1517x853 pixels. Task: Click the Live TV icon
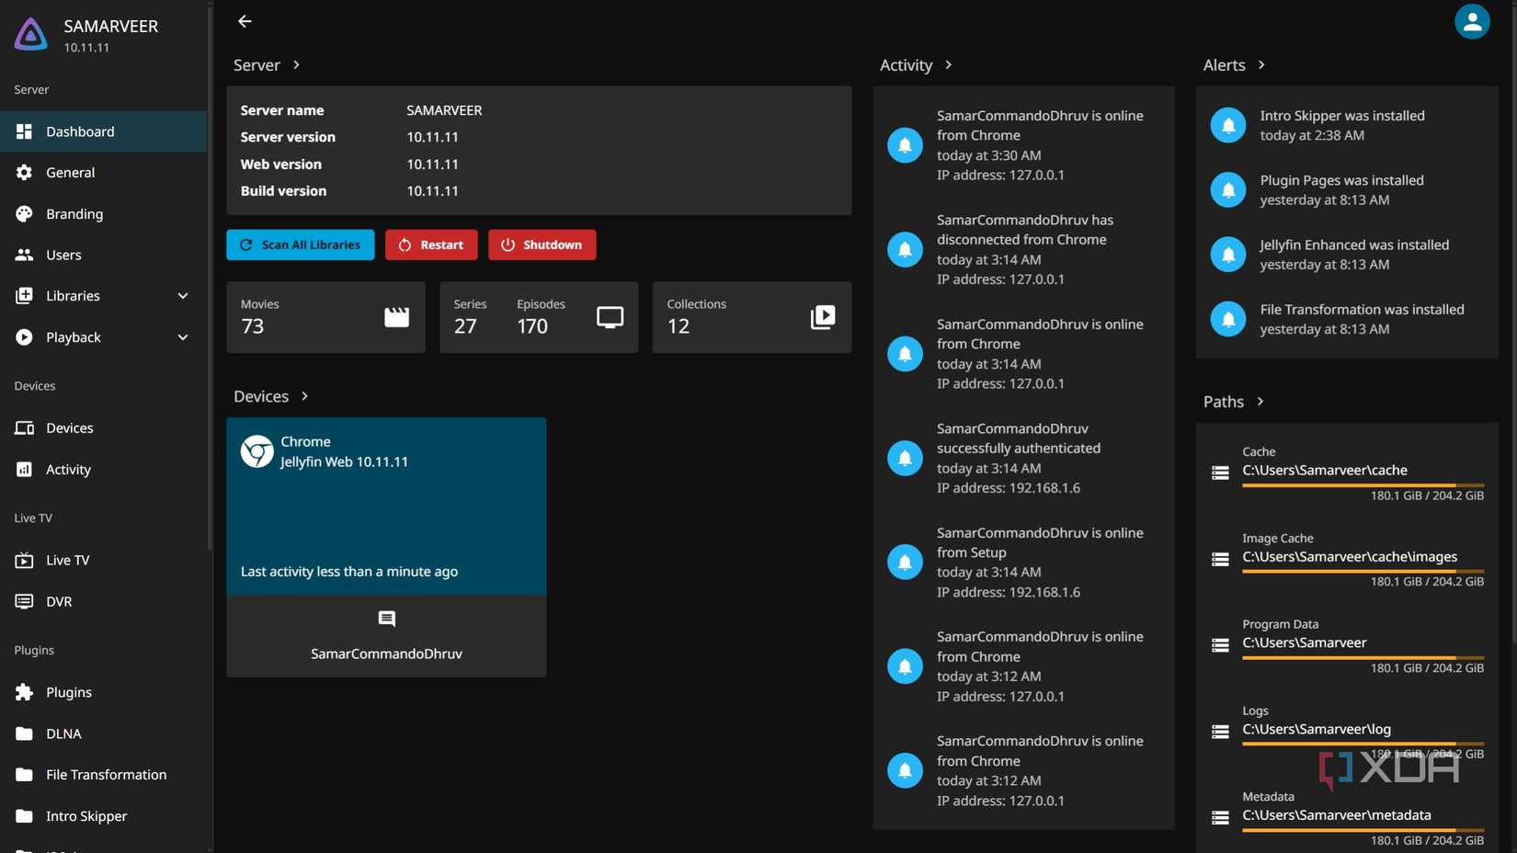[24, 560]
